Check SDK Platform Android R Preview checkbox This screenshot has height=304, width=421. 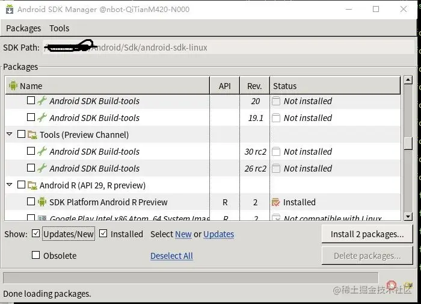[31, 202]
